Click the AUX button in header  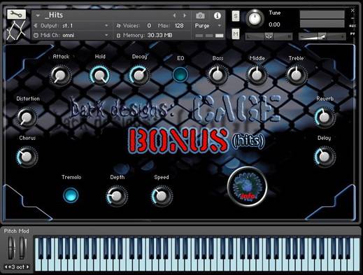353,26
